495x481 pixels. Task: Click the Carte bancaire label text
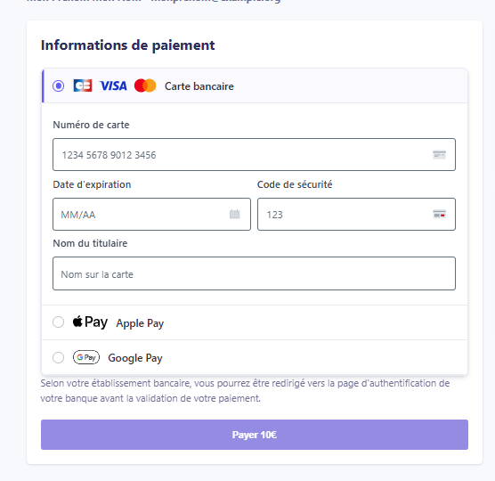pos(199,86)
